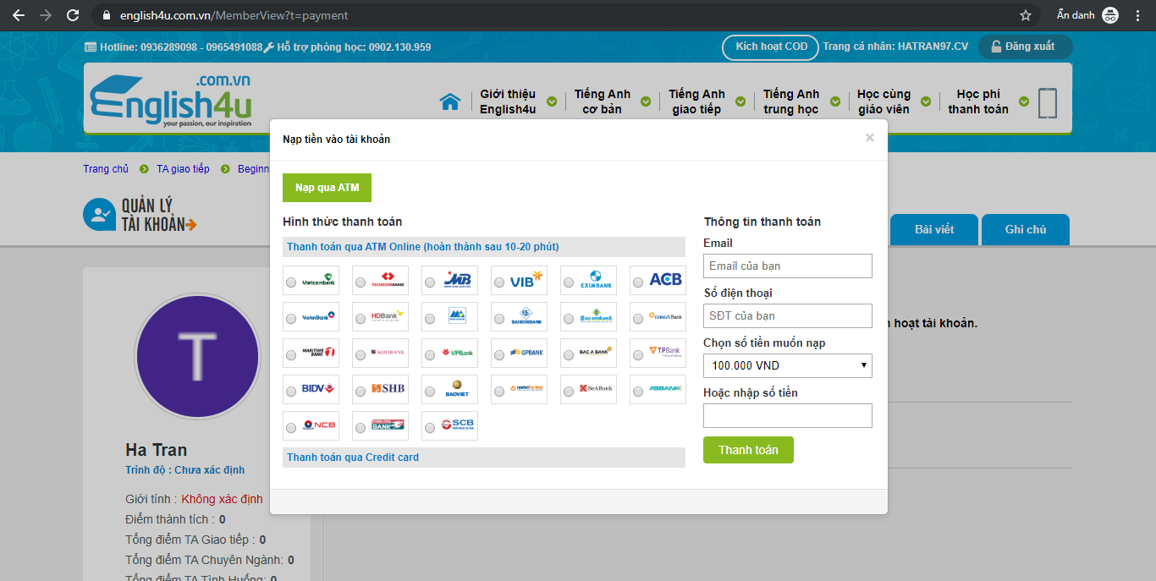1156x581 pixels.
Task: Expand the Tiếng Anh cơ bản chevron
Action: [x=647, y=101]
